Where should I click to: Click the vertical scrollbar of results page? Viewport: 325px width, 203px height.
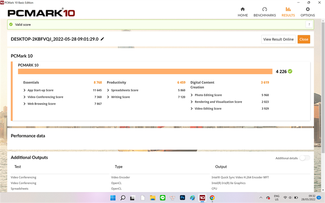coord(323,87)
